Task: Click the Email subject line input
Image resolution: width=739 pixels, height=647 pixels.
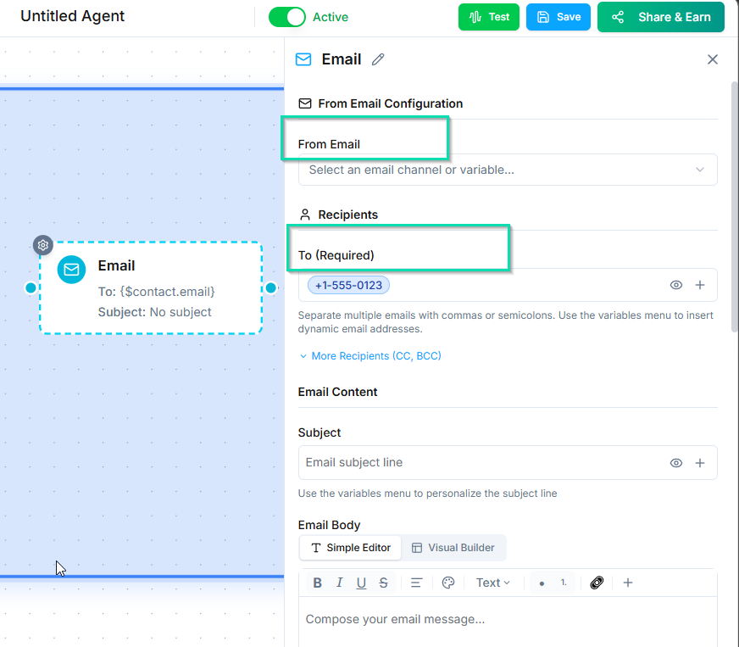Action: [x=483, y=463]
